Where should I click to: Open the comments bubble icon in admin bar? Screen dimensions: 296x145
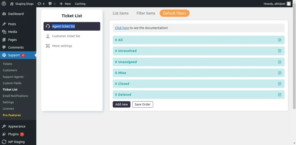click(x=50, y=3)
